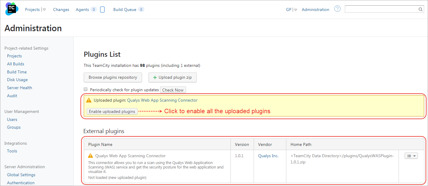428x186 pixels.
Task: Toggle periodic plugin update check checkbox
Action: 86,89
